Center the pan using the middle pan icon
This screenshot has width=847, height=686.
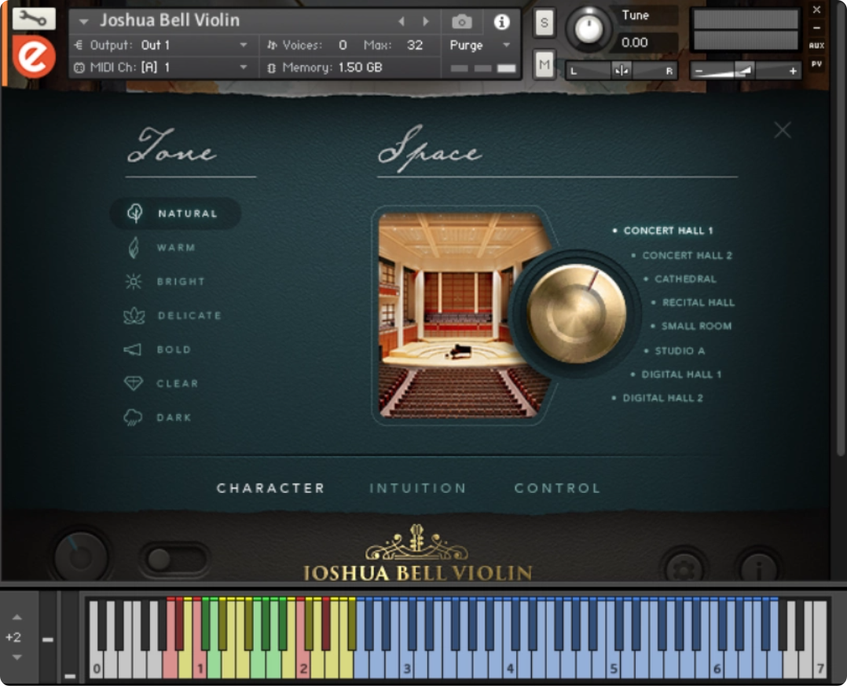tap(621, 71)
